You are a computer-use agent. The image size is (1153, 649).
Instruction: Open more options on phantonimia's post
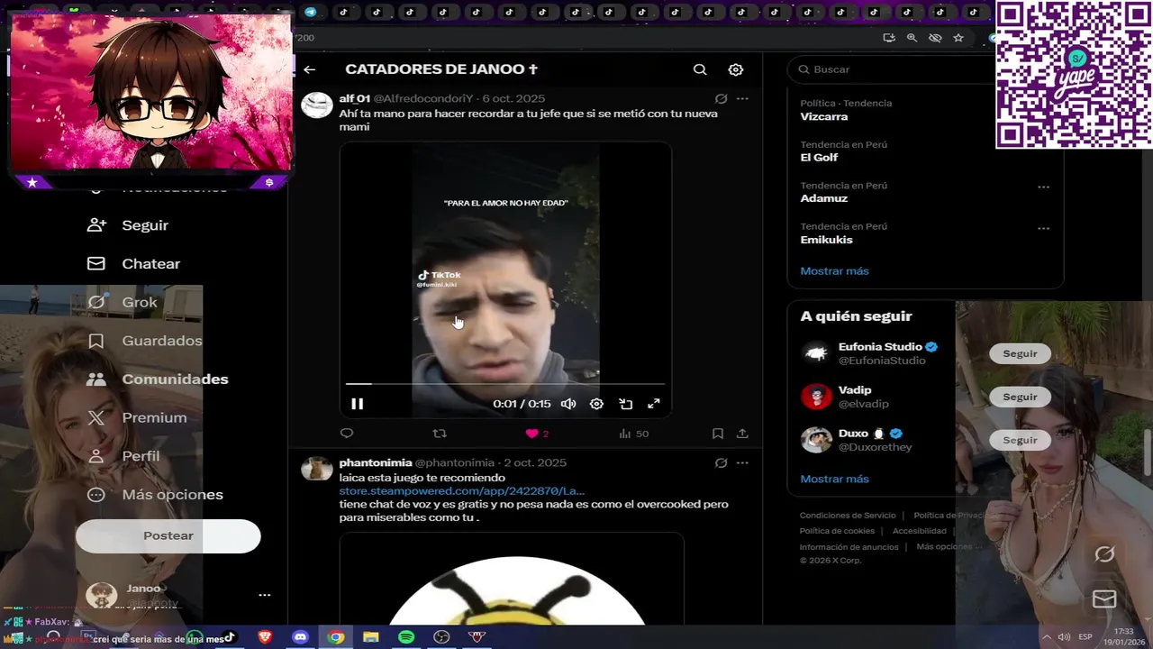tap(742, 462)
